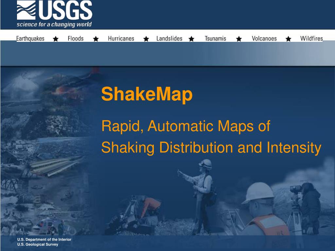Click the star between Hurricanes and Landslides
This screenshot has height=251, width=335.
click(146, 39)
